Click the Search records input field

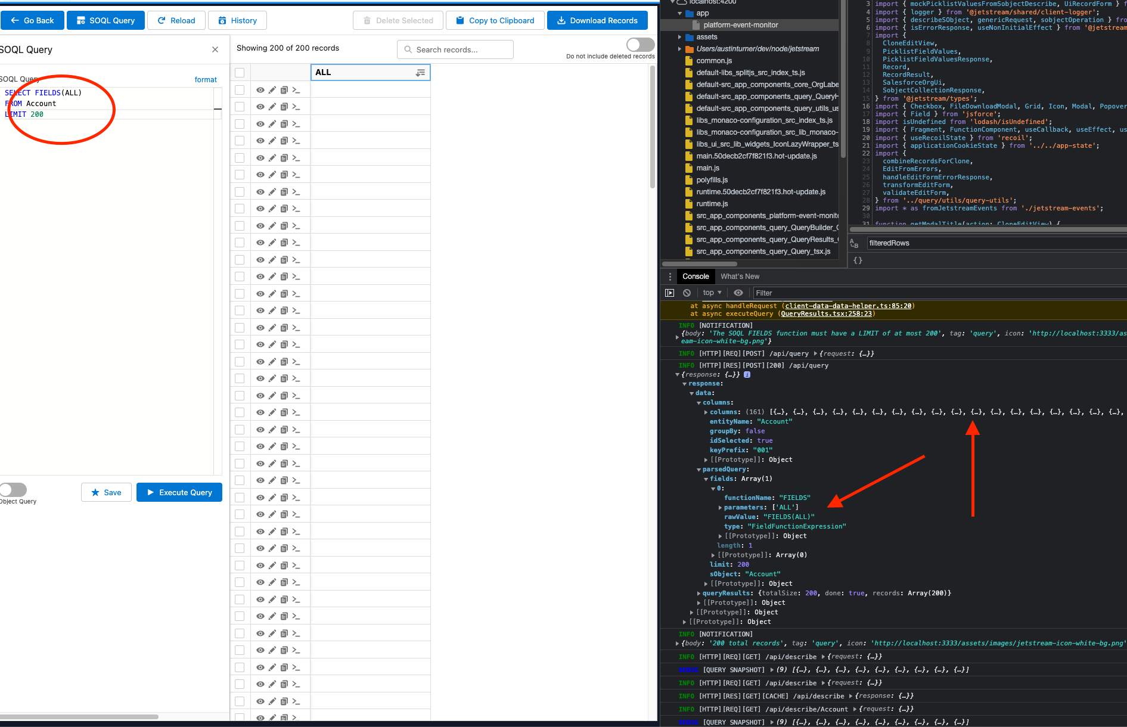455,49
